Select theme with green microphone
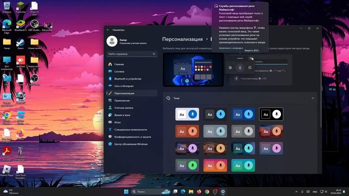349x196 pixels. click(x=187, y=166)
